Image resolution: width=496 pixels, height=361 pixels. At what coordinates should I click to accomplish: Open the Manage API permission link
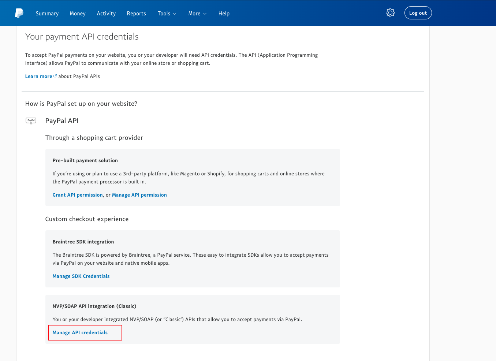coord(139,195)
